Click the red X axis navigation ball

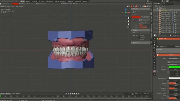129,13
